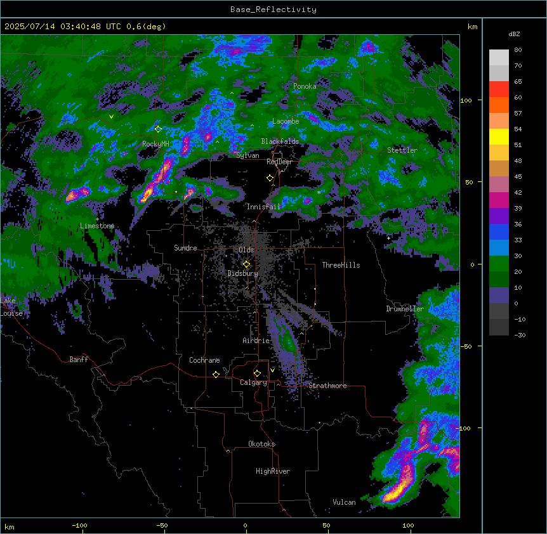
Task: Click the Okotoks map label
Action: (261, 444)
